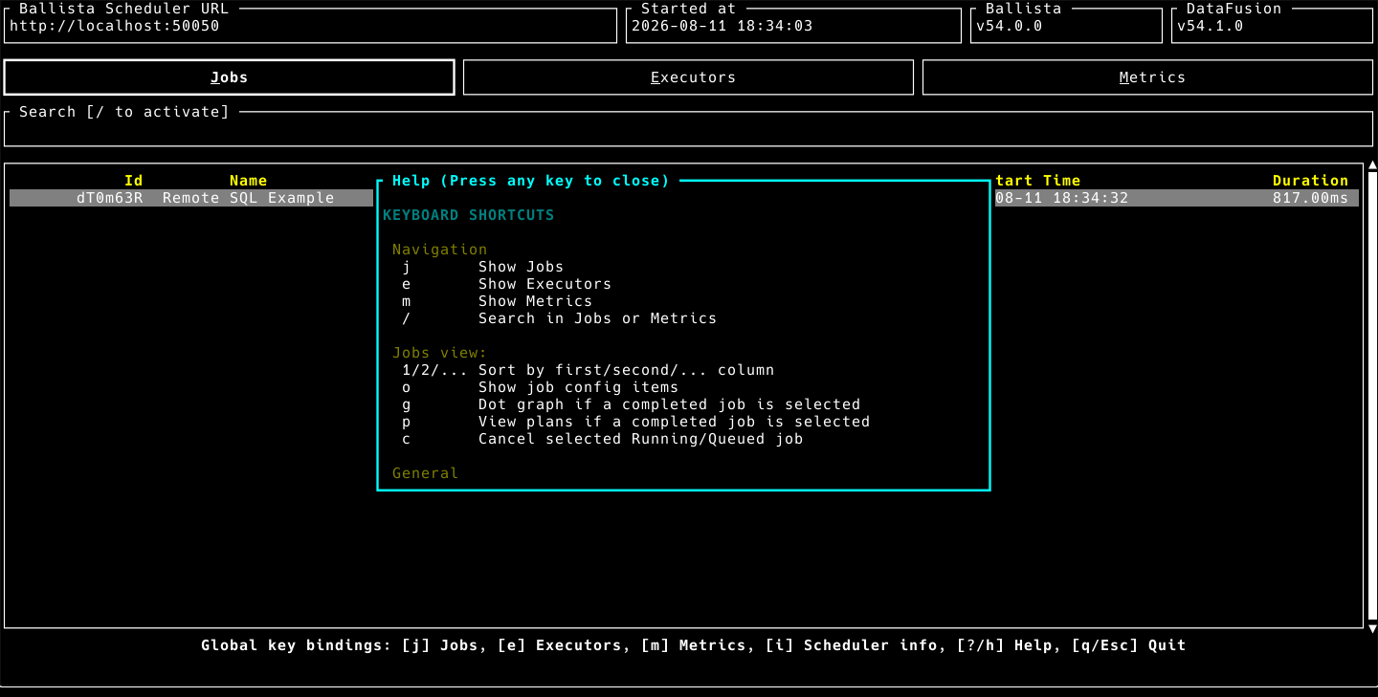Click the Navigation section heading
This screenshot has width=1378, height=697.
point(440,250)
